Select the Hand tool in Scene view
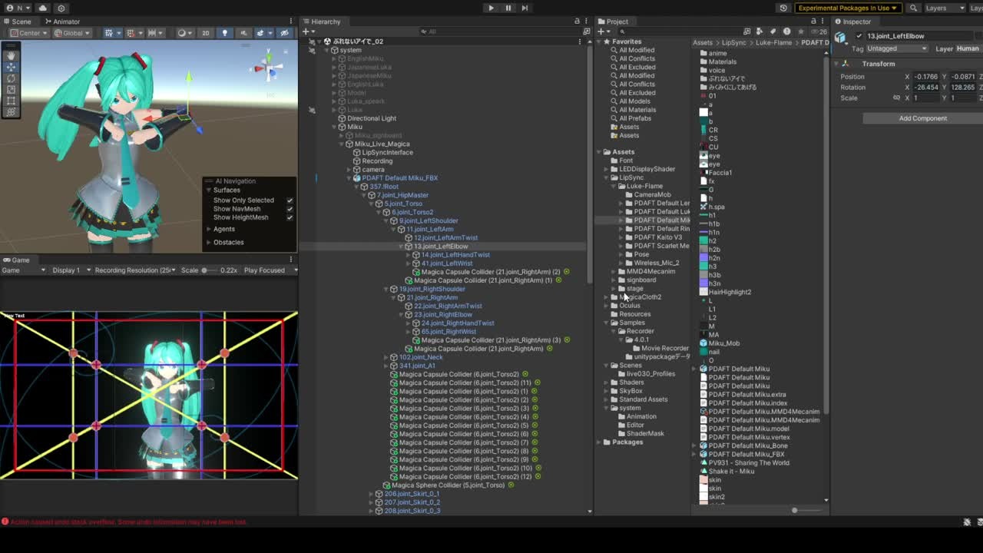 (x=11, y=55)
